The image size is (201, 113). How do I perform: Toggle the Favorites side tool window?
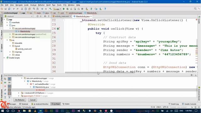1,79
